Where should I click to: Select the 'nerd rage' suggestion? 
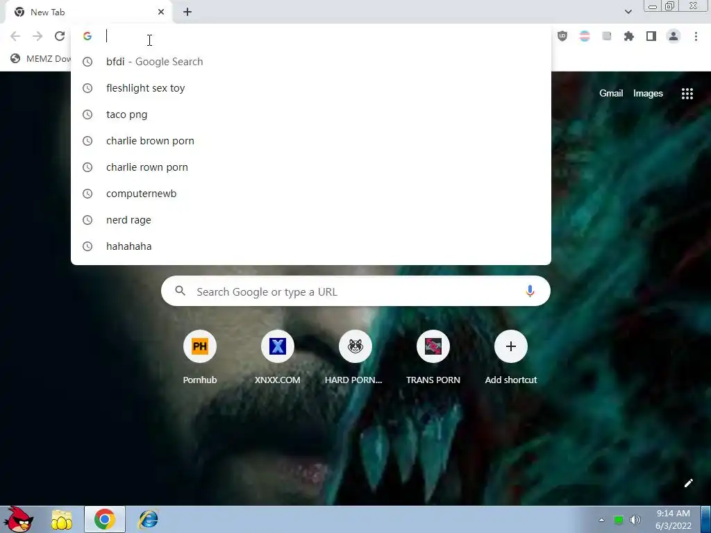click(311, 220)
